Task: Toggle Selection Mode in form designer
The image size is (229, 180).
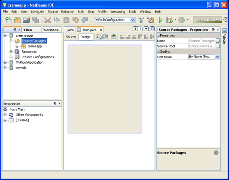Action: tap(99, 37)
